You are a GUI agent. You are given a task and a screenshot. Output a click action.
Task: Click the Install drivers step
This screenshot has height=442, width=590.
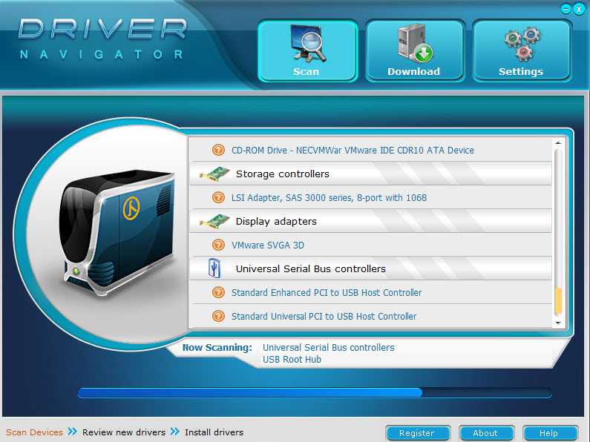pos(214,432)
